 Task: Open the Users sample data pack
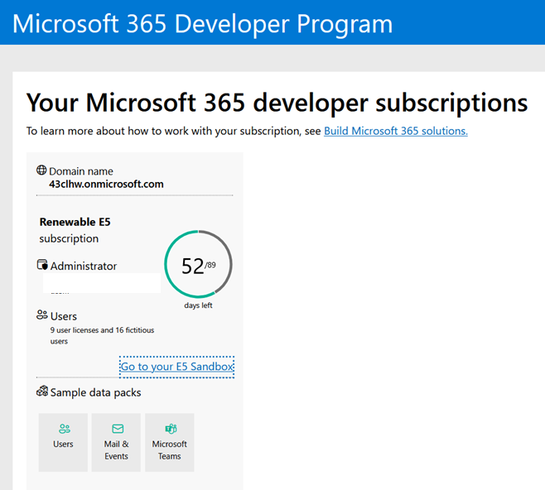click(63, 442)
